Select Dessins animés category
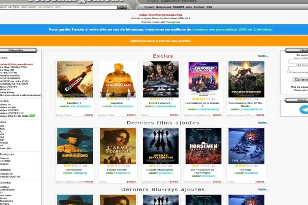Viewport: 308px width, 205px height. (x=10, y=75)
